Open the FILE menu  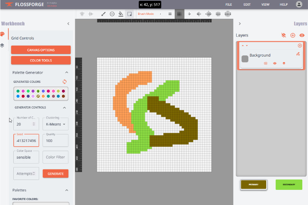[229, 5]
